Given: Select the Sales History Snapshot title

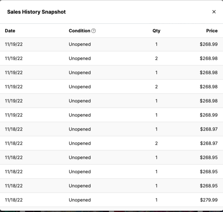Looking at the screenshot, I should [36, 12].
